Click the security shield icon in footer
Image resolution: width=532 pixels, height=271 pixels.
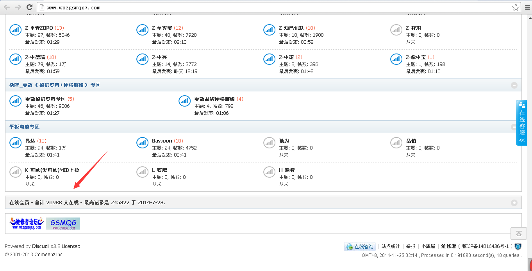[x=518, y=246]
